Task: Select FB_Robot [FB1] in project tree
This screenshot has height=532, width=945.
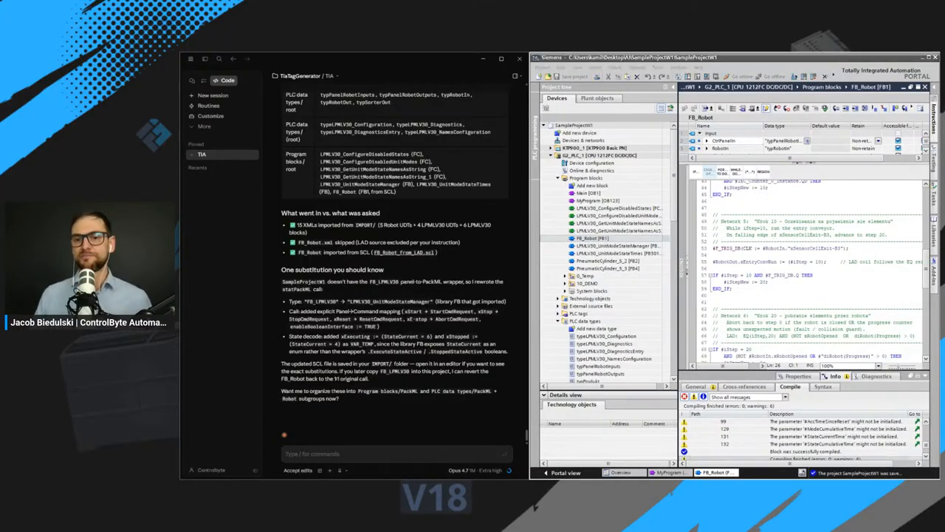Action: click(592, 239)
